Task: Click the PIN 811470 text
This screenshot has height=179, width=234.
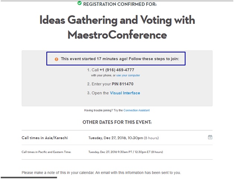Action: click(x=123, y=84)
